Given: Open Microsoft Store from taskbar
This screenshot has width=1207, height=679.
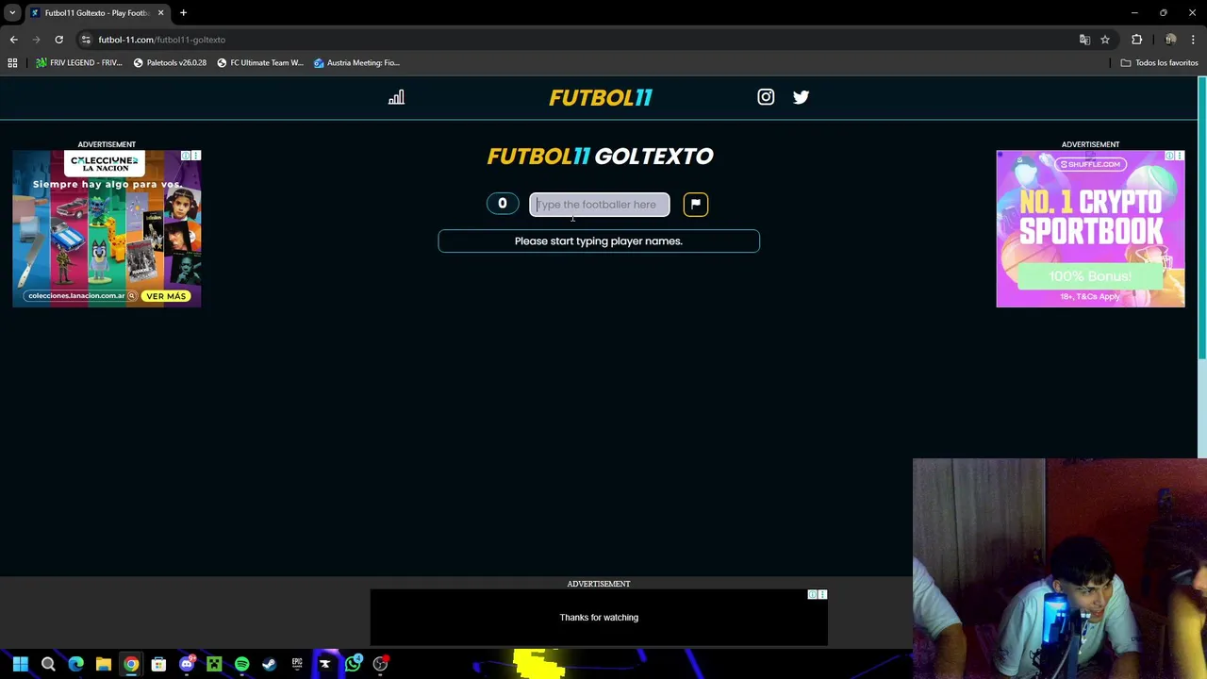Looking at the screenshot, I should (x=158, y=664).
